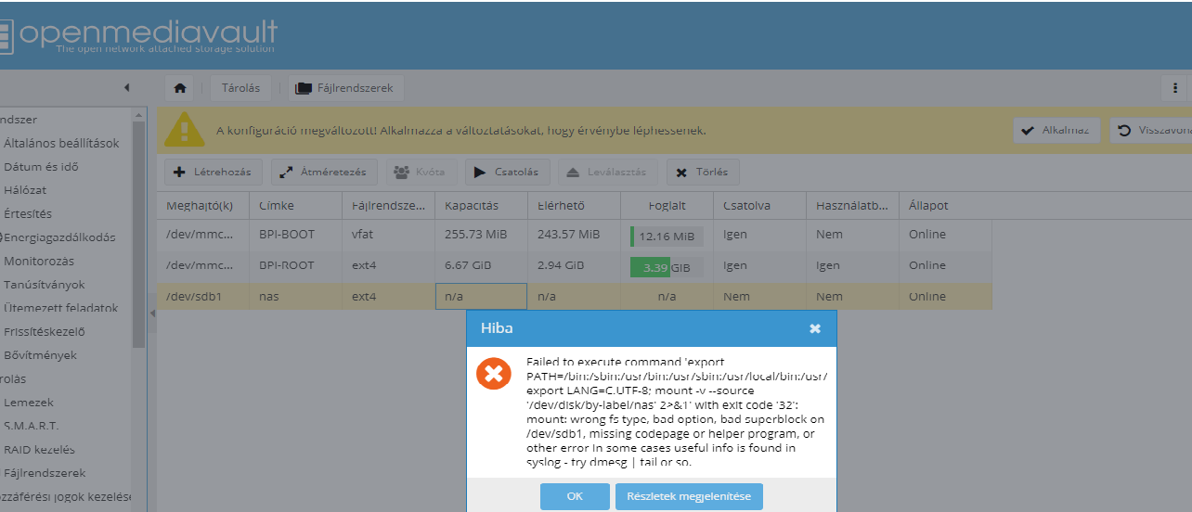The image size is (1192, 512).
Task: Open Bővítmények in sidebar
Action: (40, 355)
